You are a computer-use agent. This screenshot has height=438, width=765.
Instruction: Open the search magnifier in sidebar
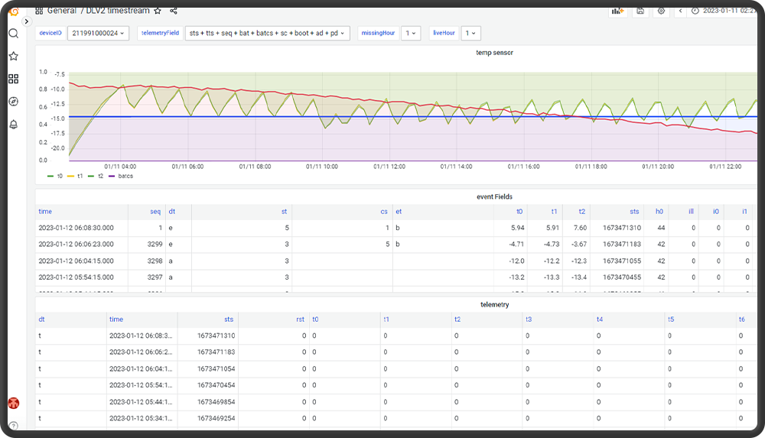tap(13, 34)
